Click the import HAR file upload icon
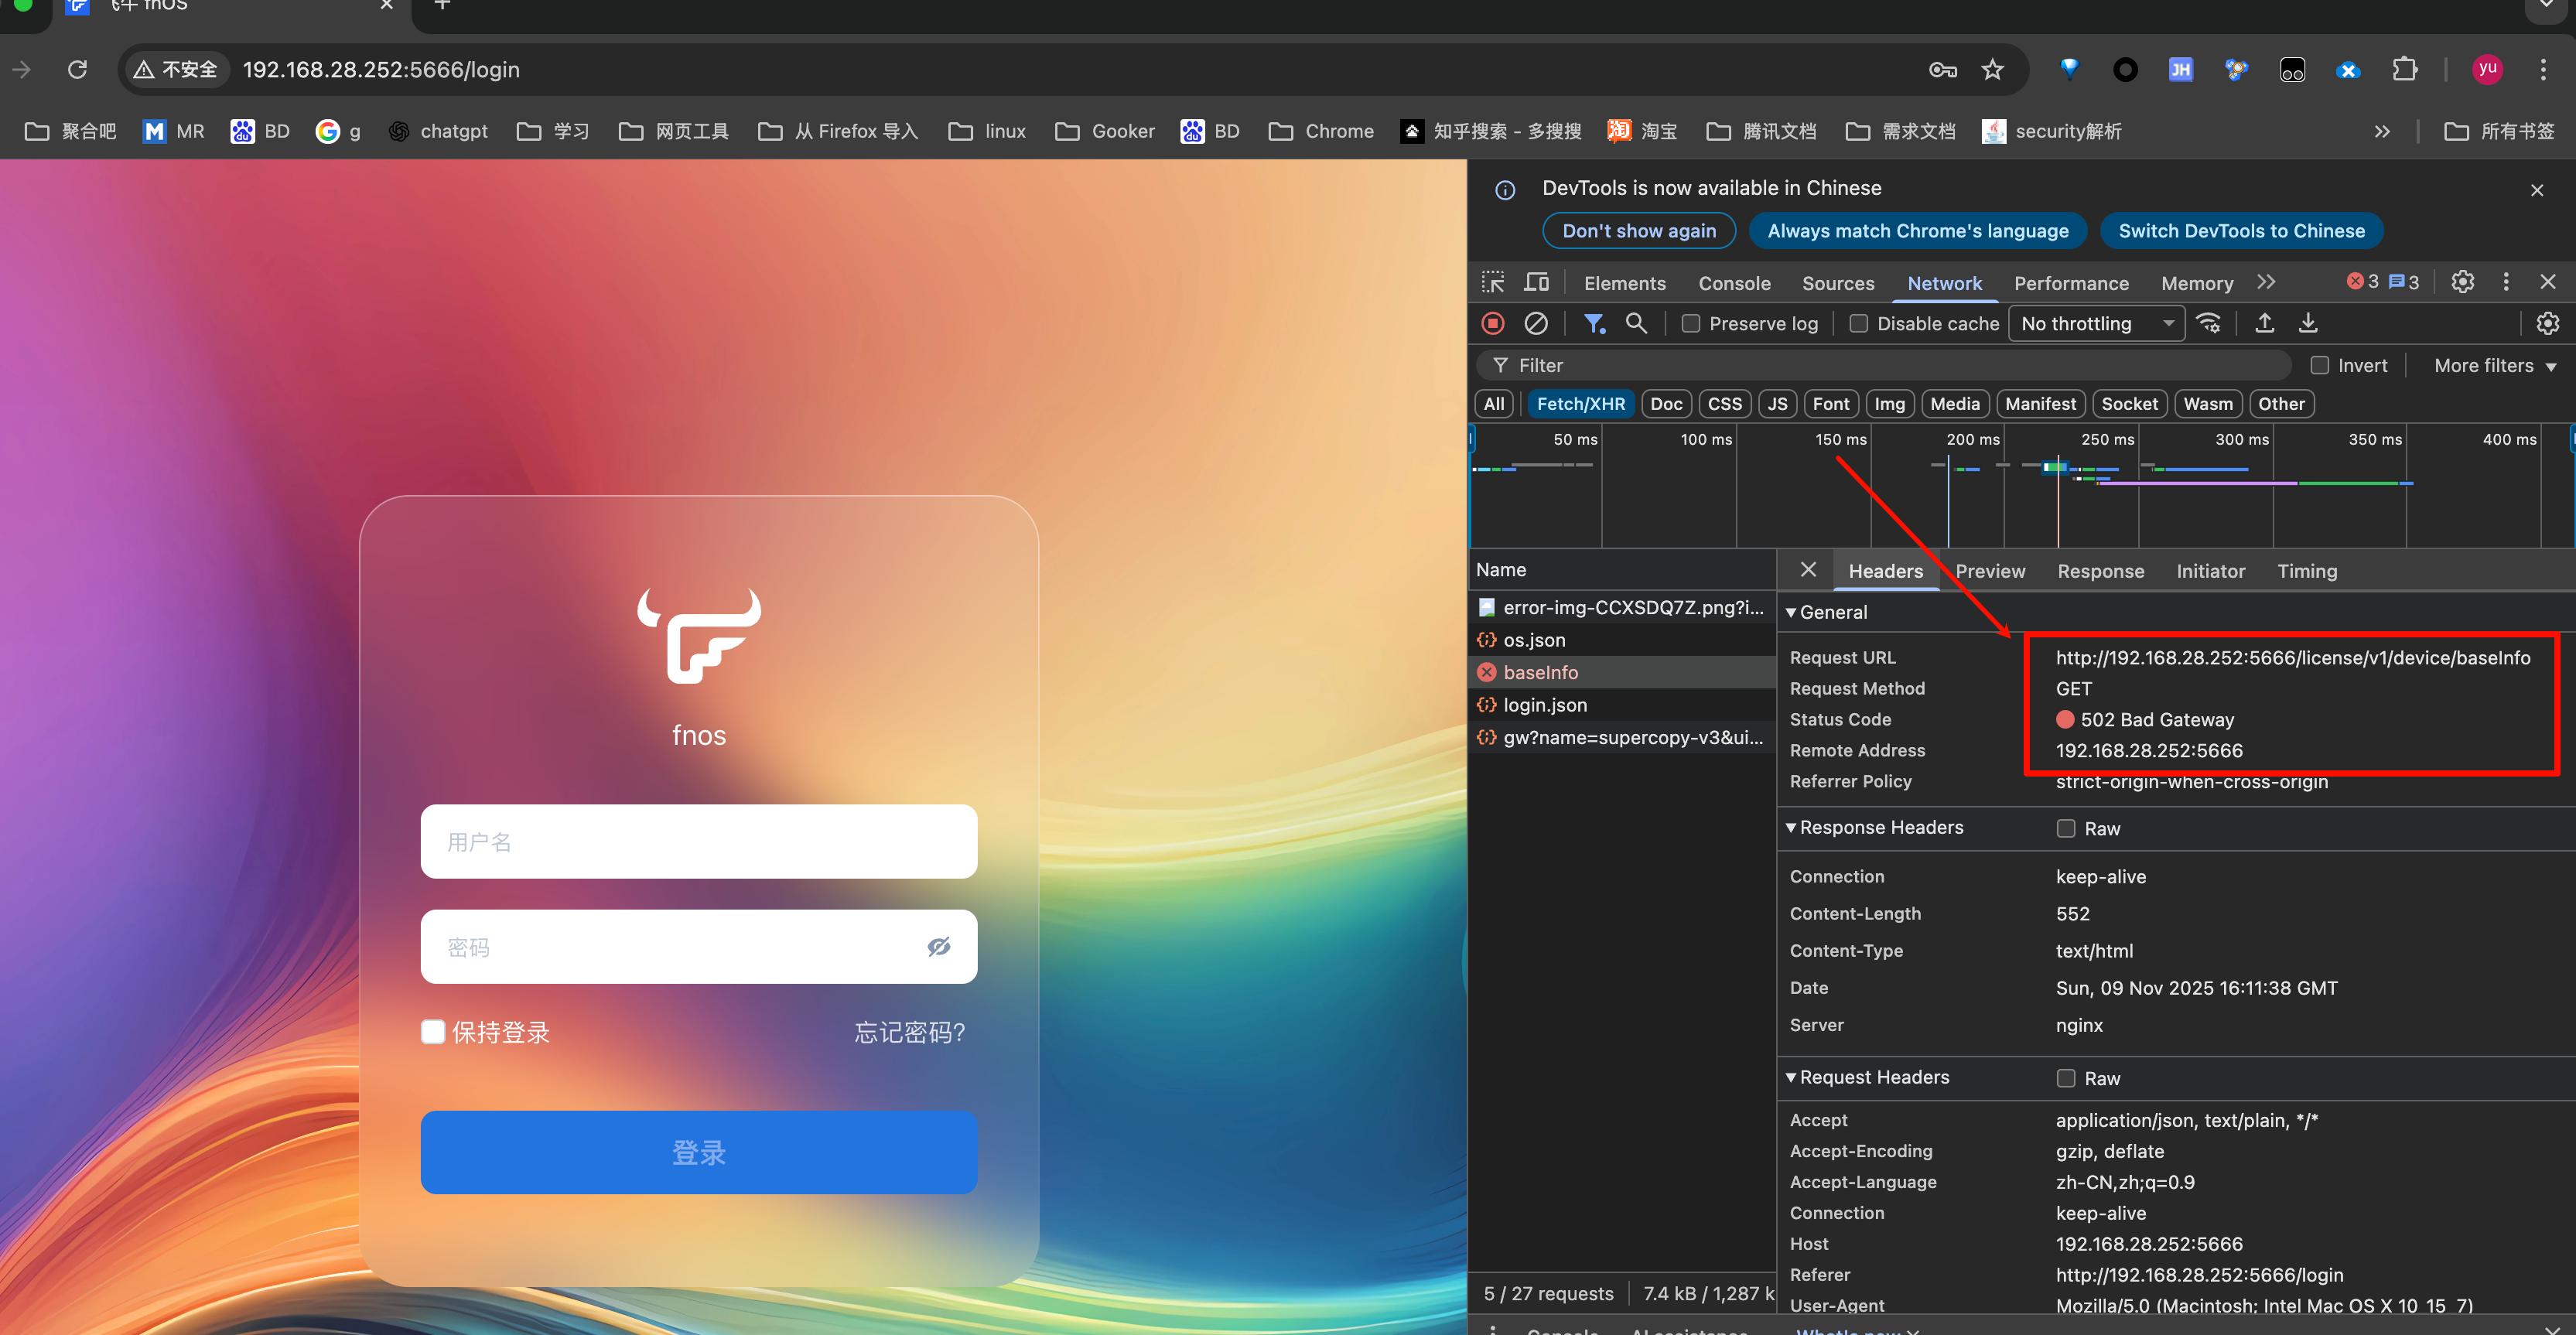 [2265, 323]
